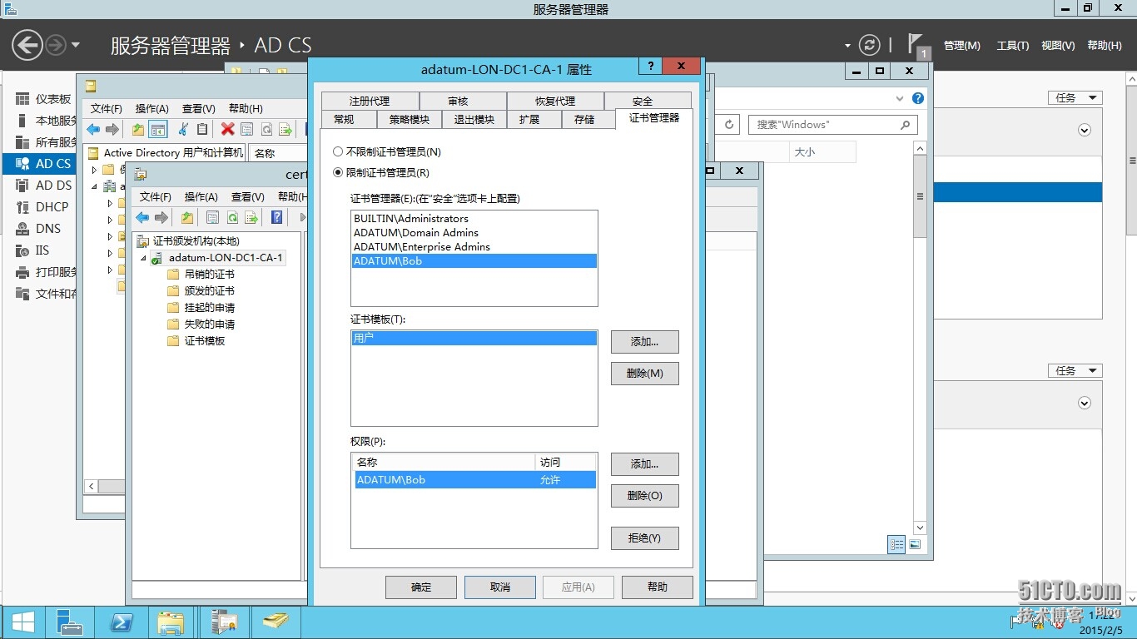The image size is (1137, 639).
Task: Switch to 审核 tab
Action: coord(458,102)
